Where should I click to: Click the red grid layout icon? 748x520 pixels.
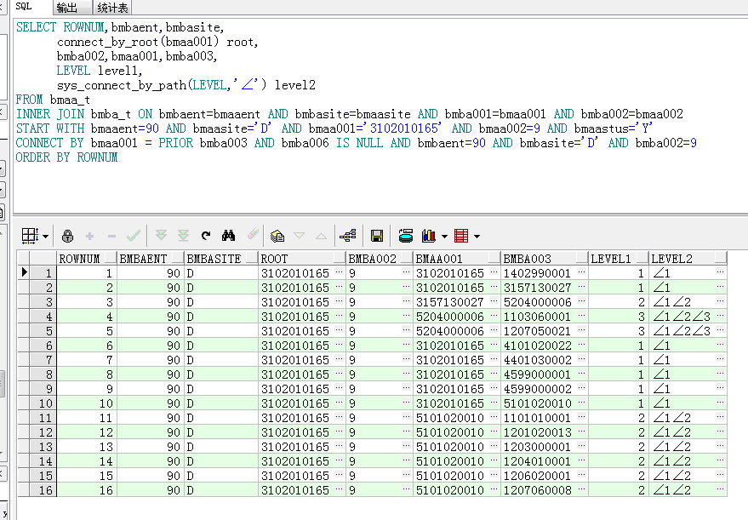461,236
